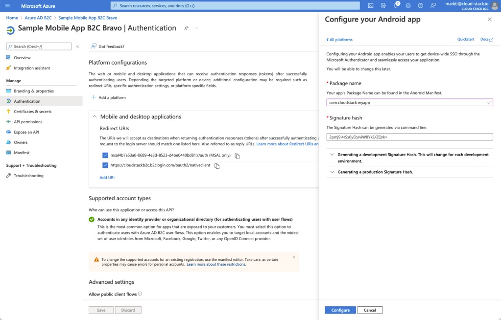The height and width of the screenshot is (320, 501).
Task: Close the Configure your Android app panel
Action: pyautogui.click(x=490, y=20)
